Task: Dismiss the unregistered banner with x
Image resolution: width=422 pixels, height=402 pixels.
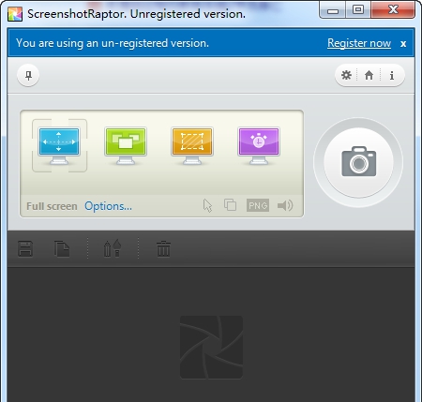Action: coord(403,44)
